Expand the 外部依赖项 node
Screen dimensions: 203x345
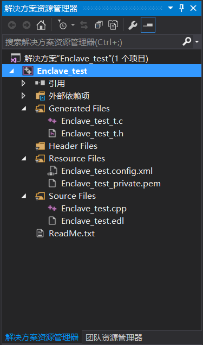point(23,96)
